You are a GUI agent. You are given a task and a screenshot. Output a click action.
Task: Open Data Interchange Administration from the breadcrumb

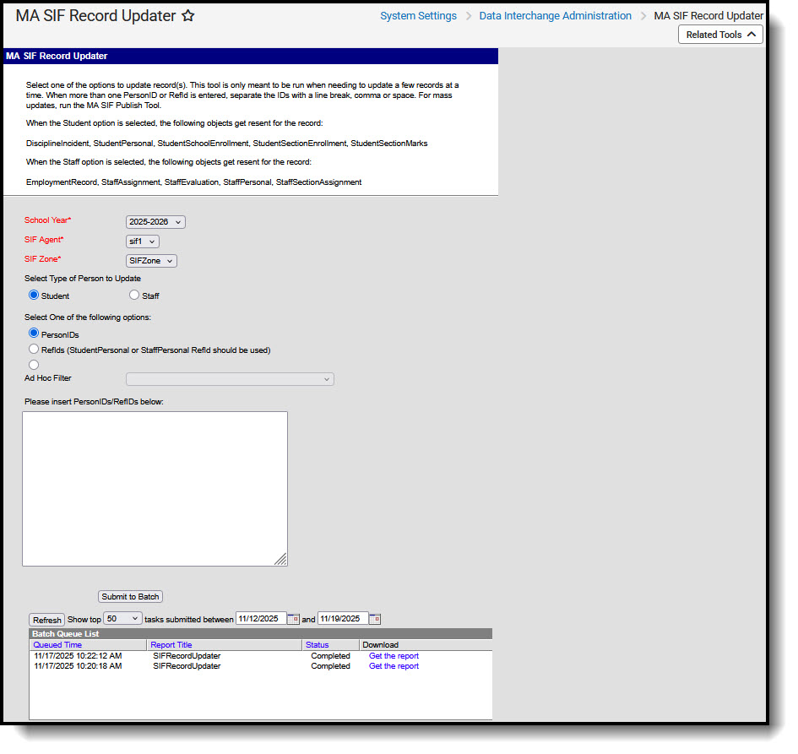pyautogui.click(x=555, y=15)
